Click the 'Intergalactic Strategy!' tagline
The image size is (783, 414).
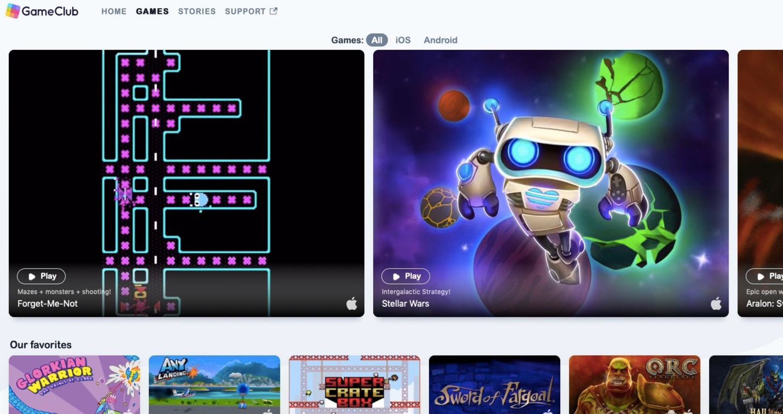(416, 292)
